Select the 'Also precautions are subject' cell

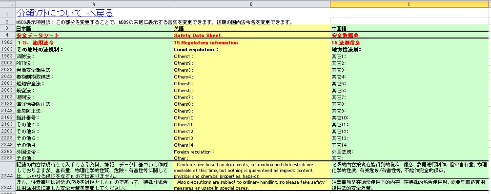pyautogui.click(x=251, y=185)
